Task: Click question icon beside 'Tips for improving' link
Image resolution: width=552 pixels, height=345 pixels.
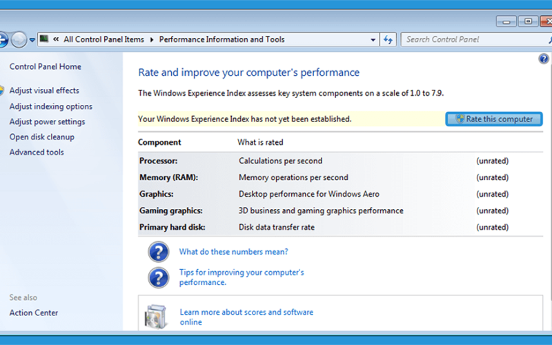Action: 159,277
